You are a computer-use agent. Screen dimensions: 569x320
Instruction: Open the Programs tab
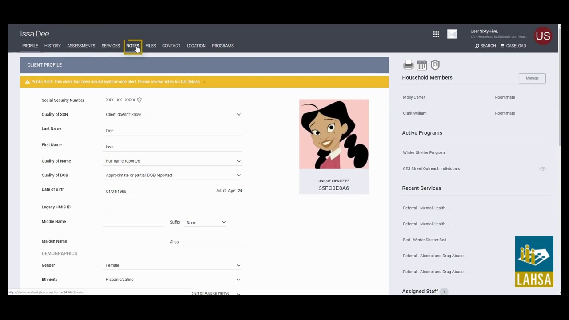[x=223, y=46]
